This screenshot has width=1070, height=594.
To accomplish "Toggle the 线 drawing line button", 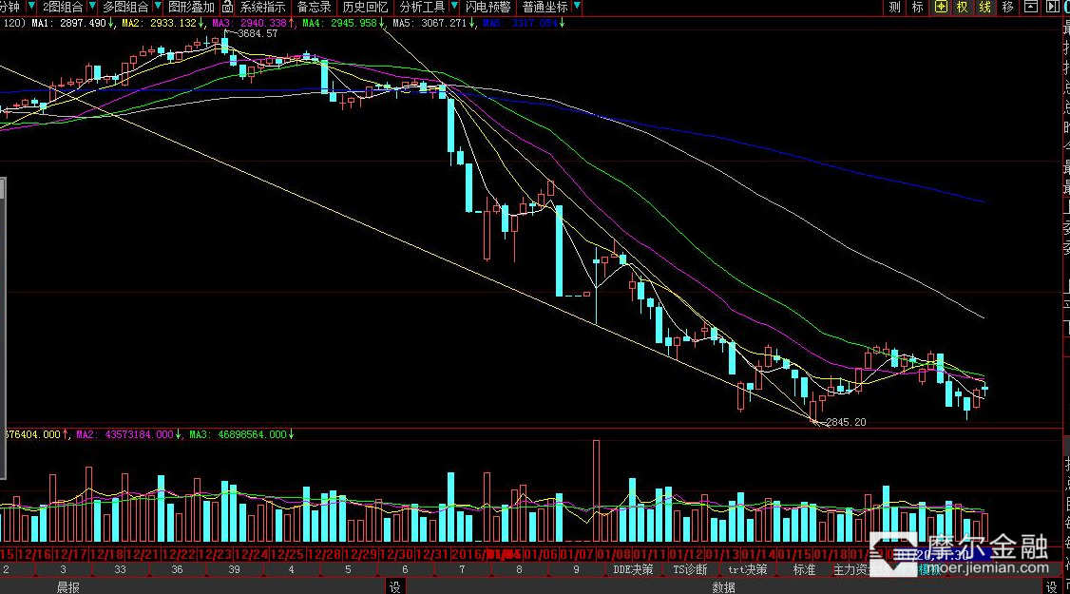I will (984, 8).
